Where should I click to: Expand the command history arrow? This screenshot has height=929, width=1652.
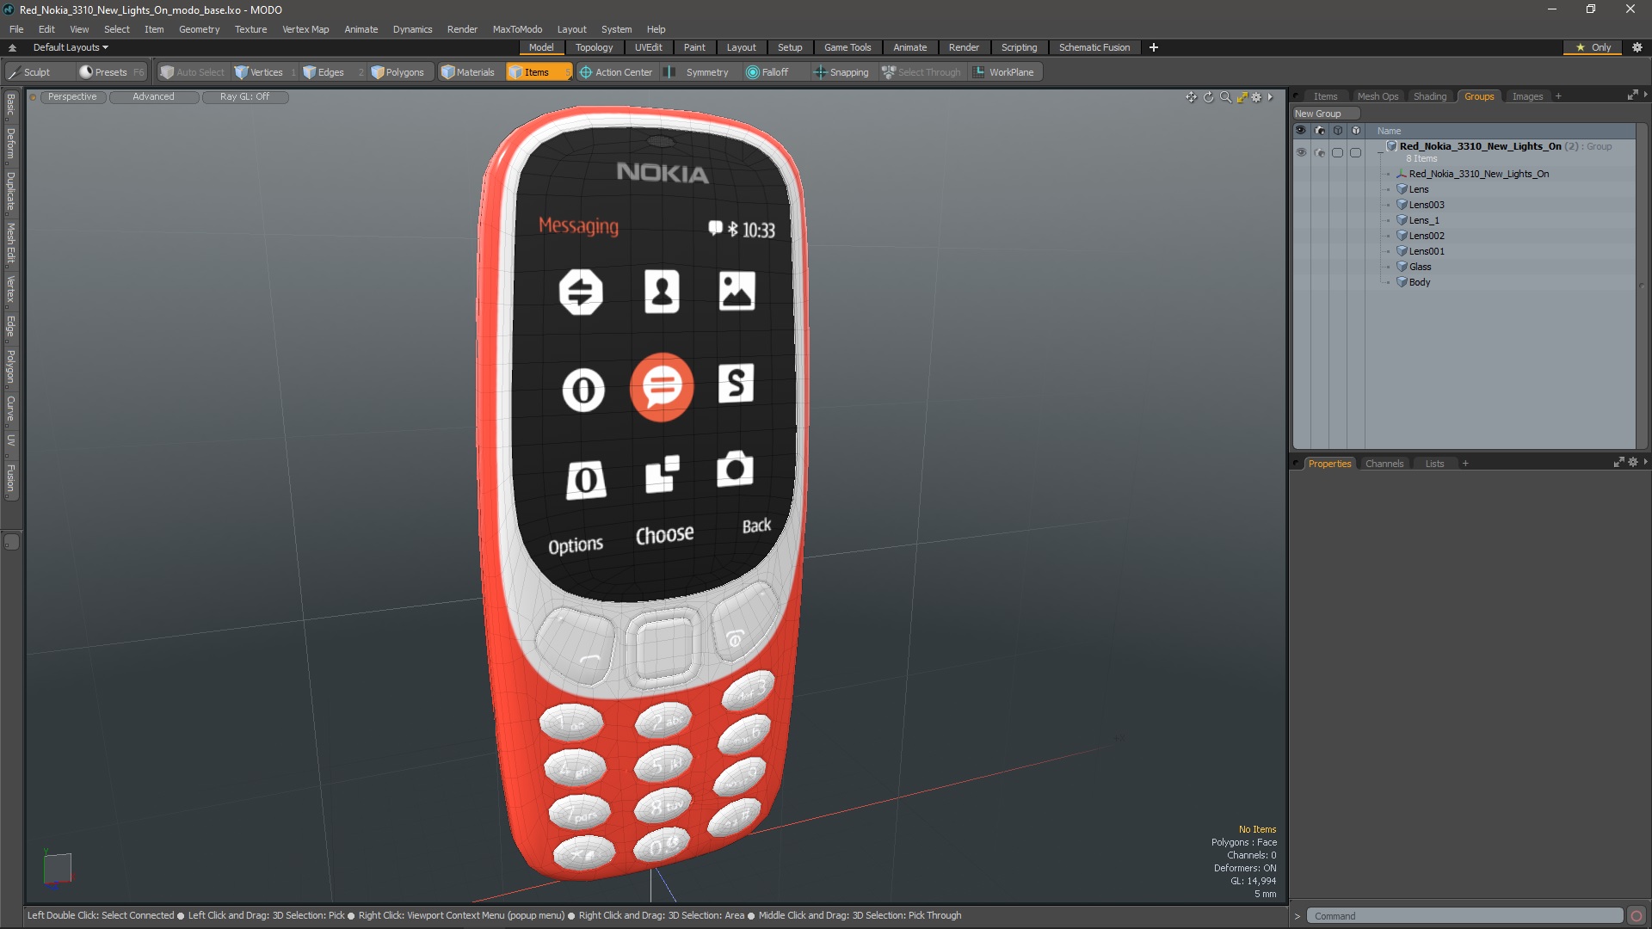[1298, 916]
